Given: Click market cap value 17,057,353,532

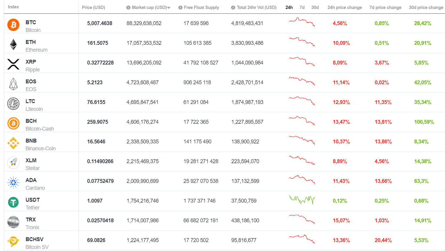Looking at the screenshot, I should click(144, 43).
